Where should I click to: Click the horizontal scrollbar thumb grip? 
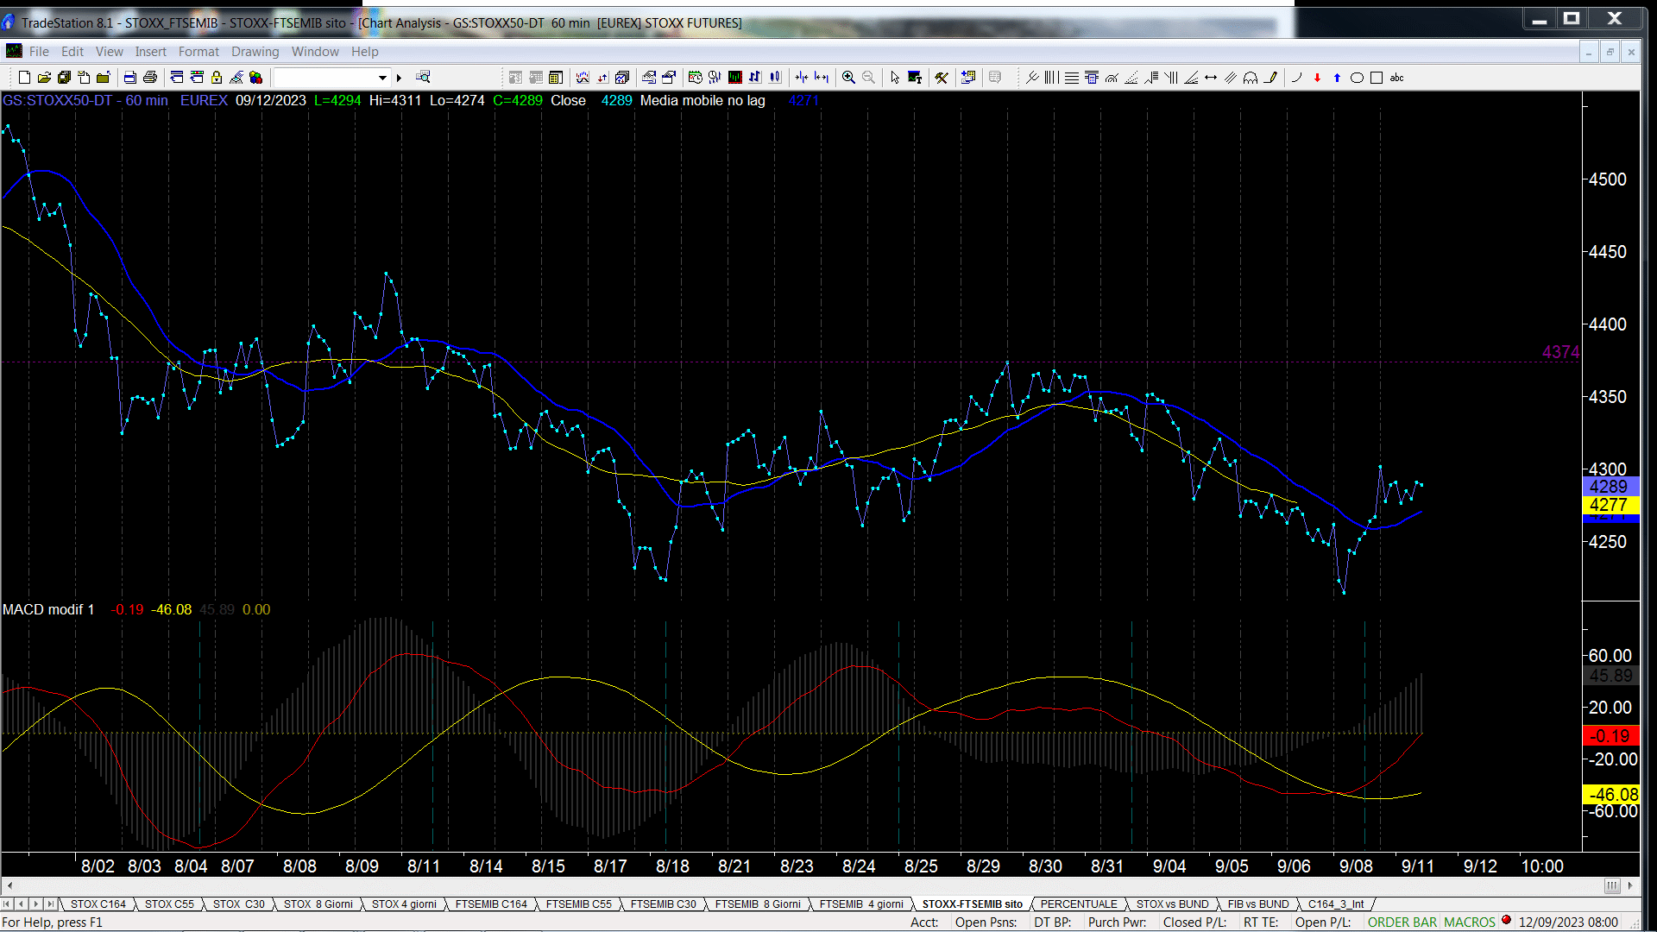pyautogui.click(x=1611, y=885)
